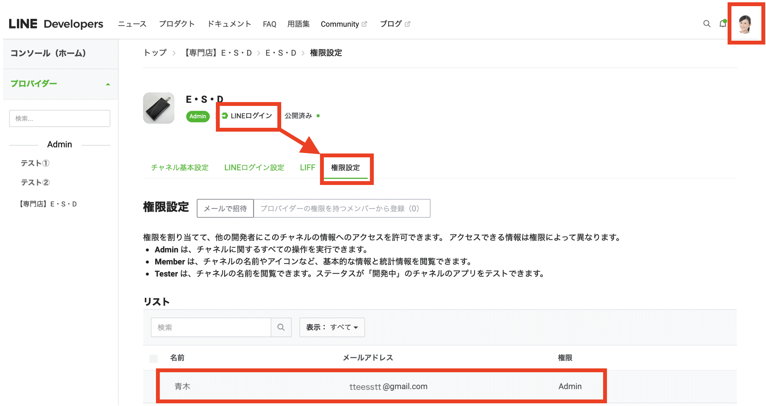Click FAQ in the top navigation bar
This screenshot has height=406, width=766.
click(269, 24)
